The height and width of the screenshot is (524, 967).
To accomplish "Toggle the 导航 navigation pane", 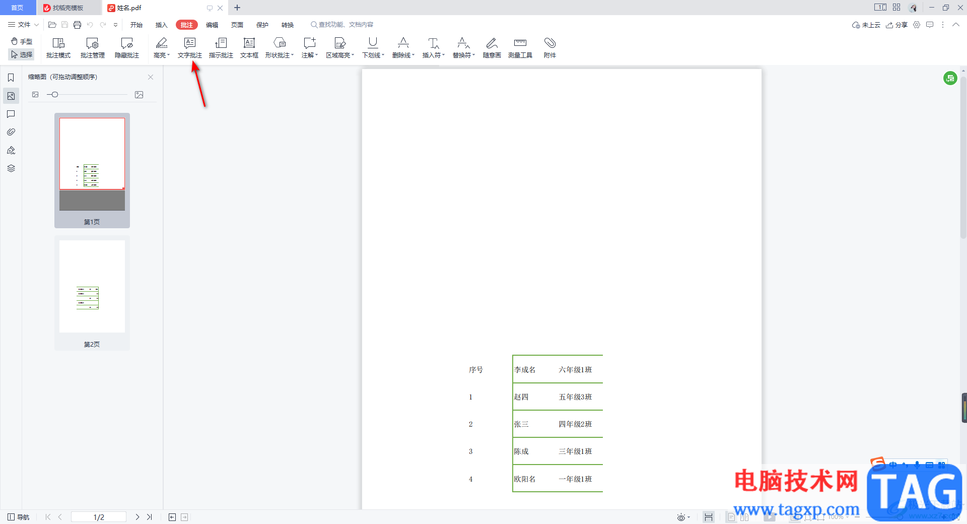I will [x=19, y=517].
